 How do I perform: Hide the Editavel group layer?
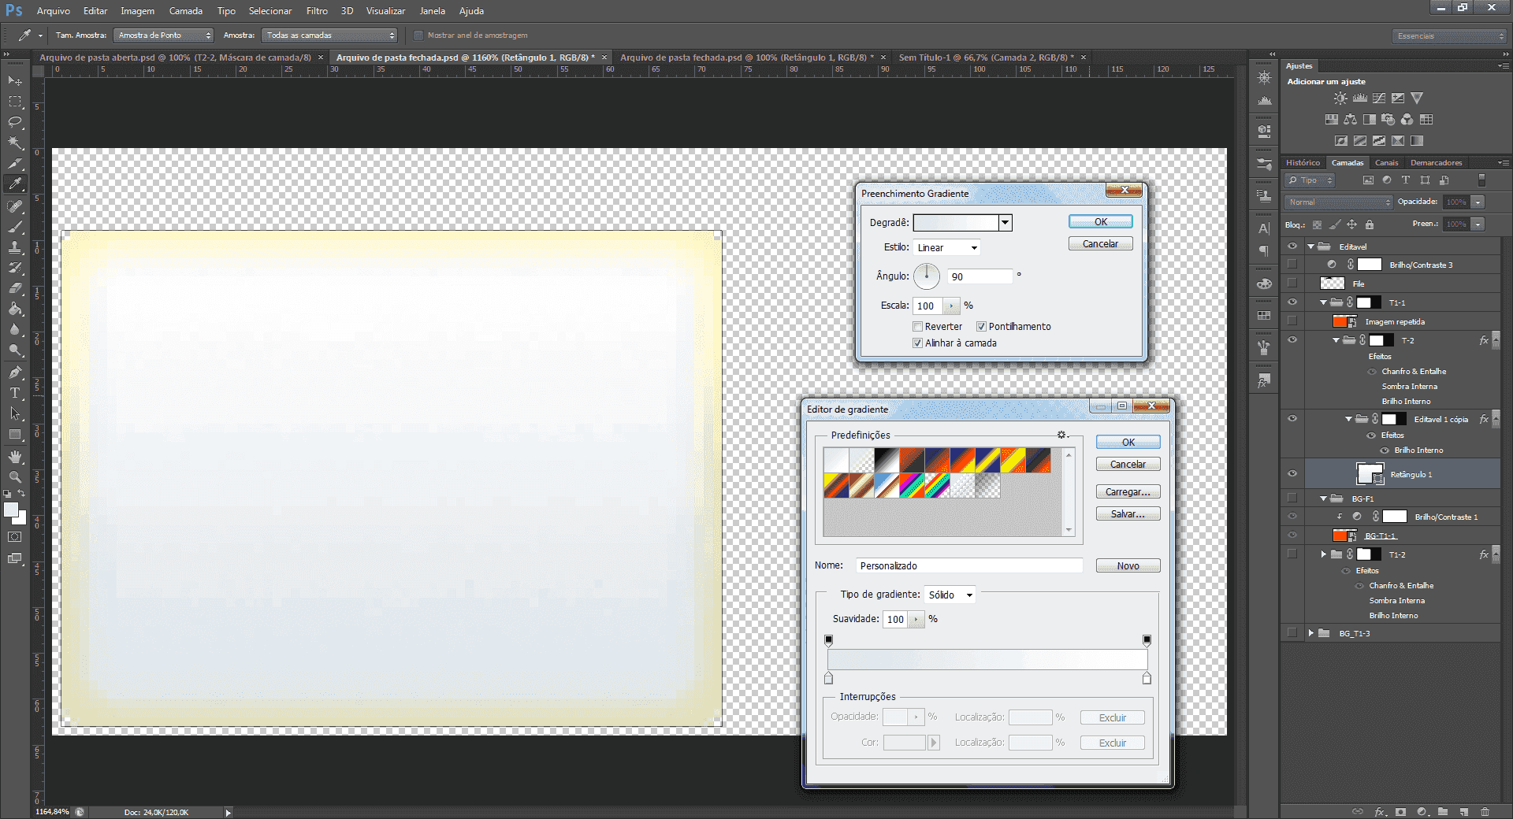coord(1292,246)
